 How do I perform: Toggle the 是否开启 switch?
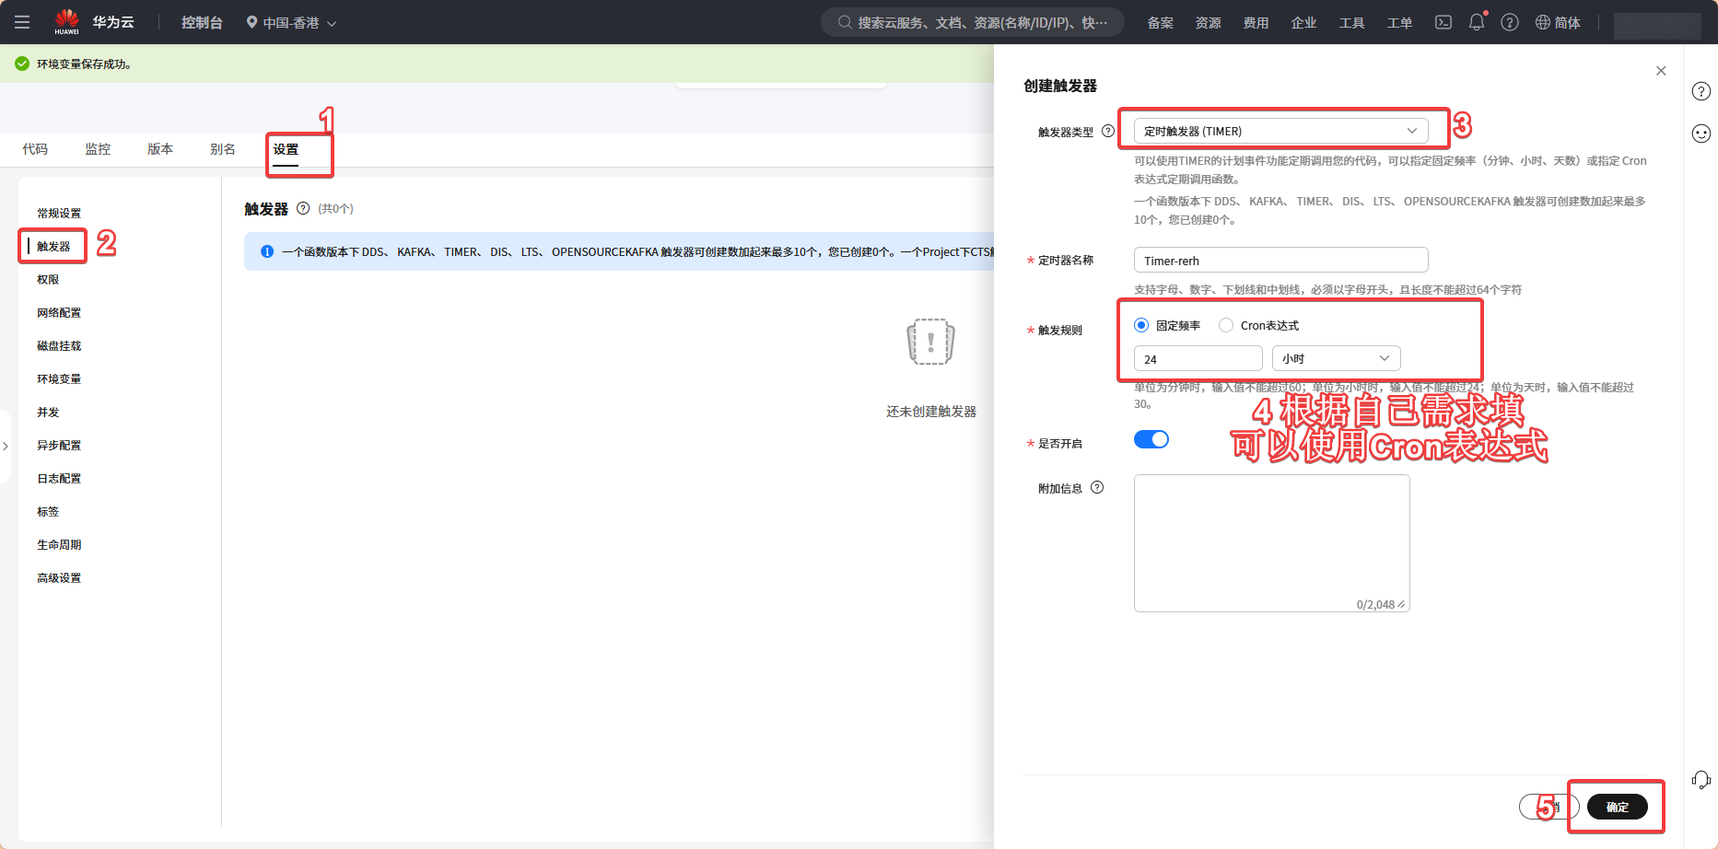(x=1151, y=439)
